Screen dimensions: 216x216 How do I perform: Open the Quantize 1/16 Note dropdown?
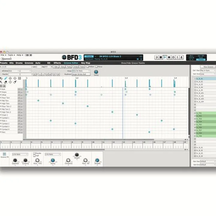coord(20,154)
